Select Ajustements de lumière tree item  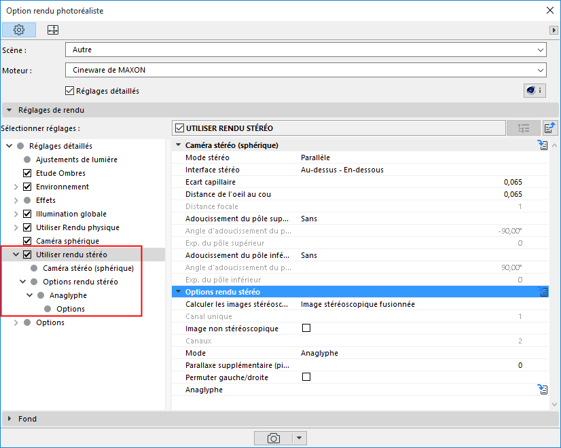[76, 160]
